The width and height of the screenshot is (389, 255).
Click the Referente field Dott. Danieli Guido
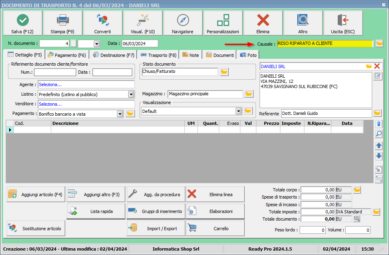click(327, 113)
